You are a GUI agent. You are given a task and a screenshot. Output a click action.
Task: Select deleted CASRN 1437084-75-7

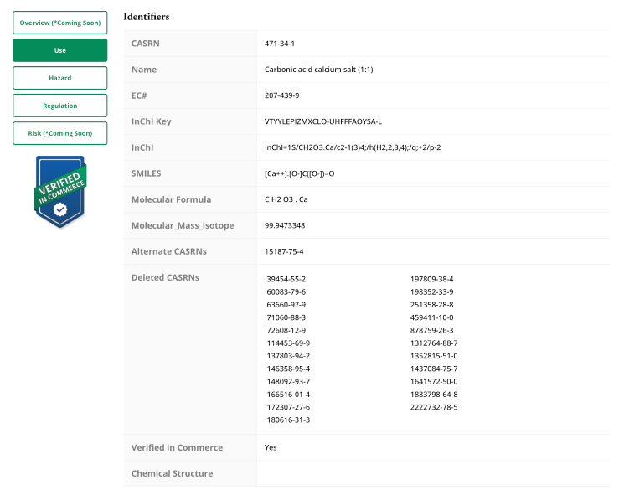point(434,369)
